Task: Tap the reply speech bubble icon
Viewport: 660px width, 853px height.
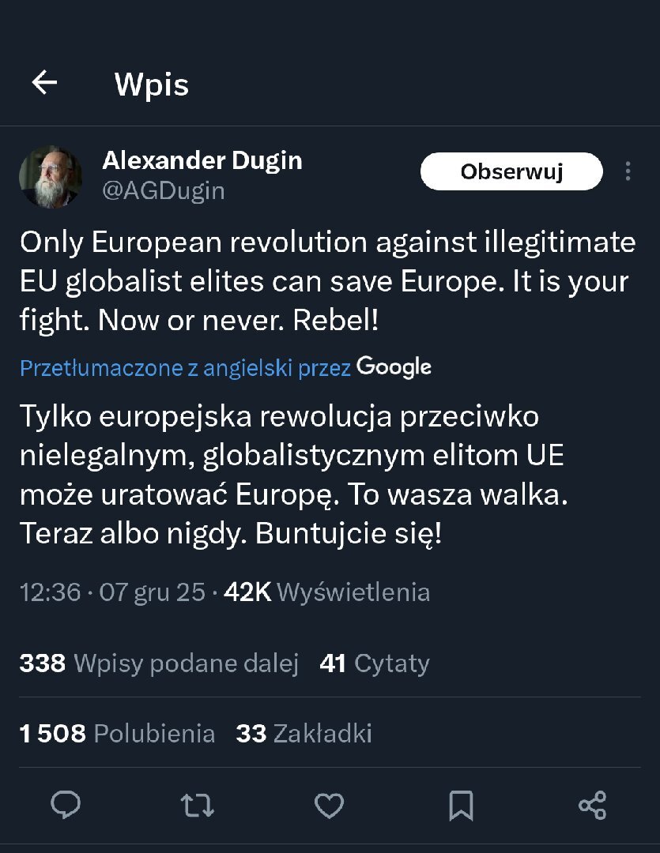Action: pyautogui.click(x=66, y=805)
